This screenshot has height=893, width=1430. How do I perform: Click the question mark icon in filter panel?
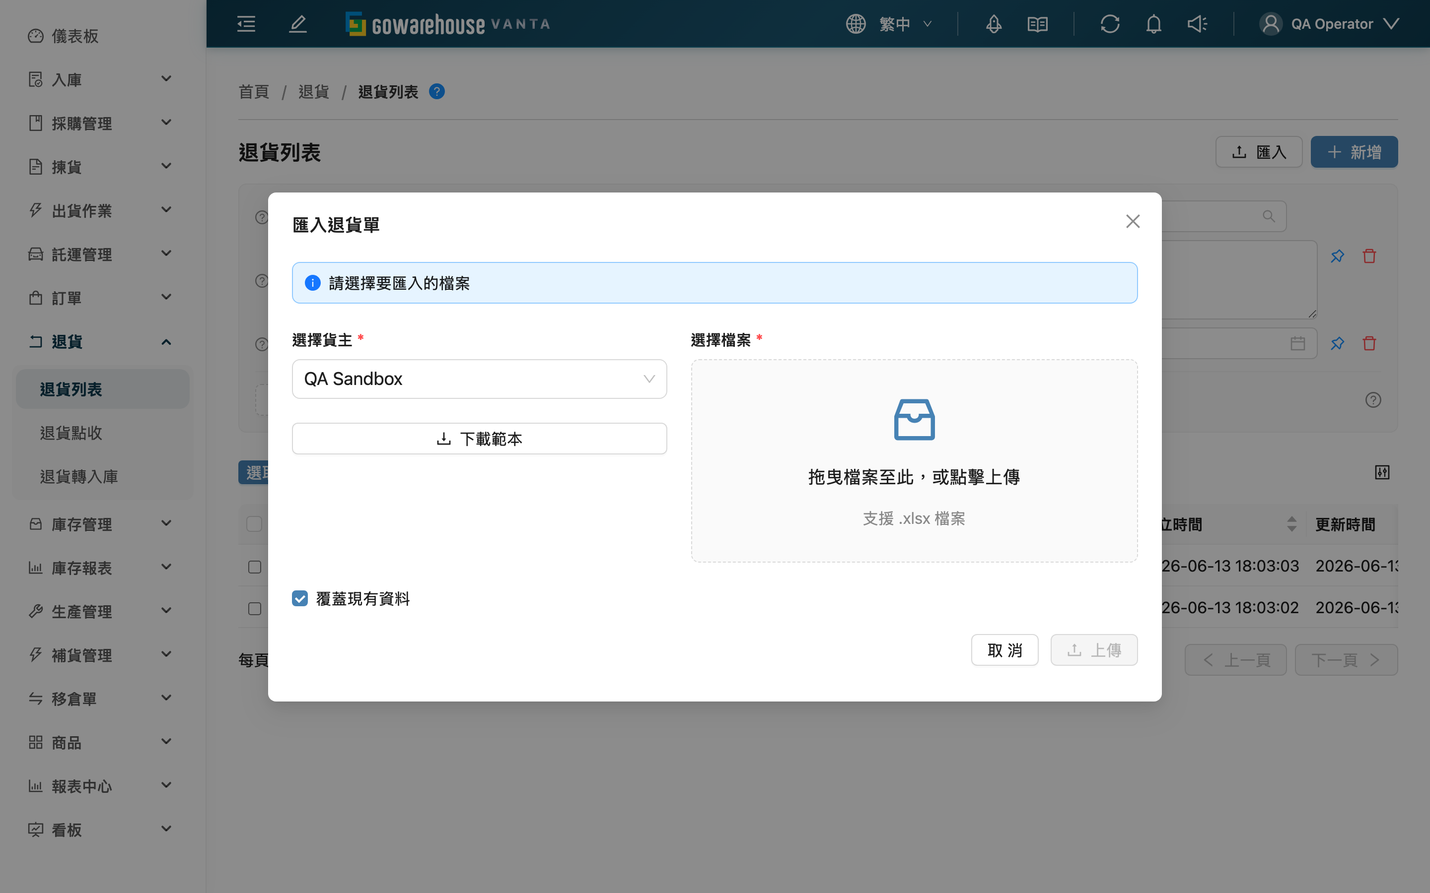(1373, 400)
